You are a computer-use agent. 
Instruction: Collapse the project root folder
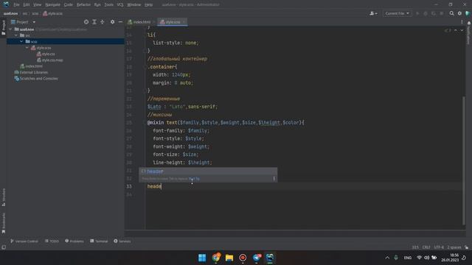point(10,29)
